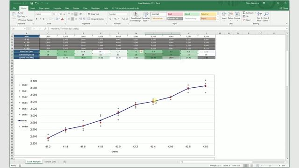Viewport: 299px width, 168px height.
Task: Click the New Sheet plus icon
Action: [x=64, y=162]
